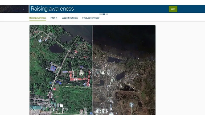
Task: Switch to the Pitch in tab
Action: [54, 18]
